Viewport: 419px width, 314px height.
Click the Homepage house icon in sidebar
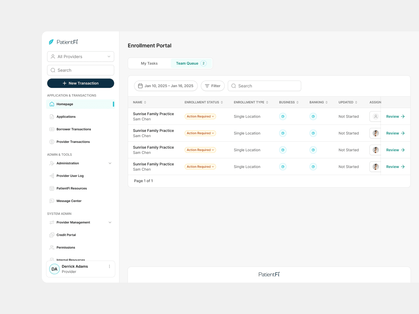point(52,104)
